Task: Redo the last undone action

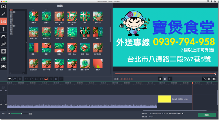Action: [15, 79]
